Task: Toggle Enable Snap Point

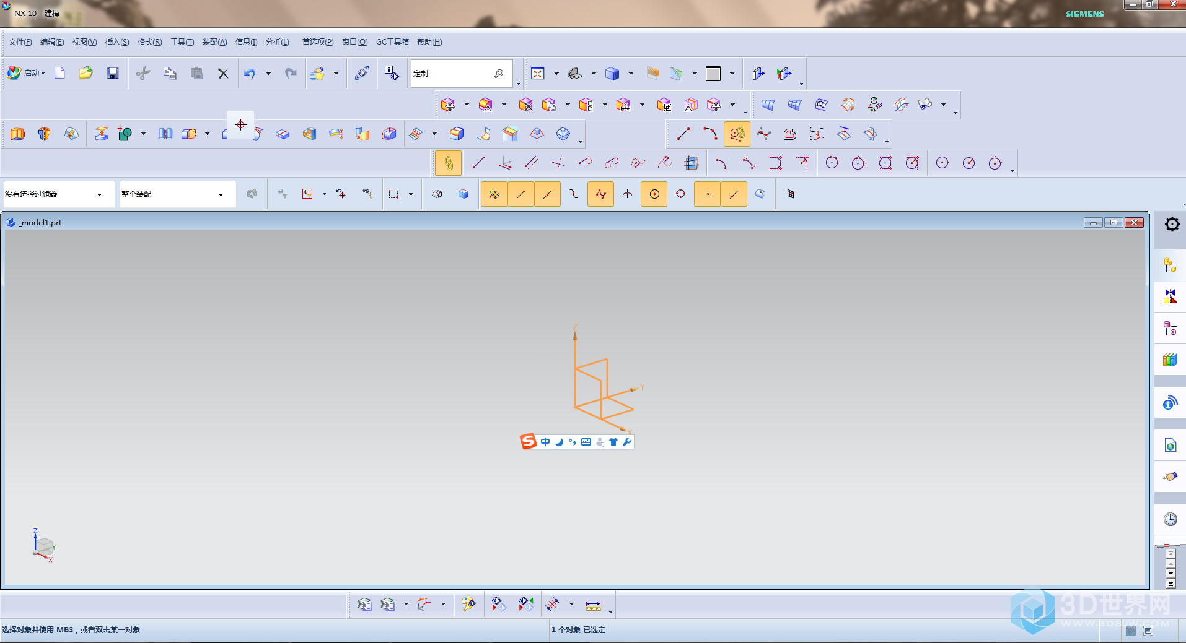Action: [x=494, y=194]
